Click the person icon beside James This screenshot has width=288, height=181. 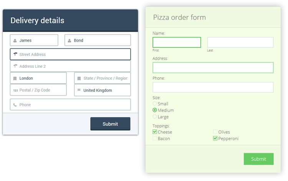[x=15, y=40]
